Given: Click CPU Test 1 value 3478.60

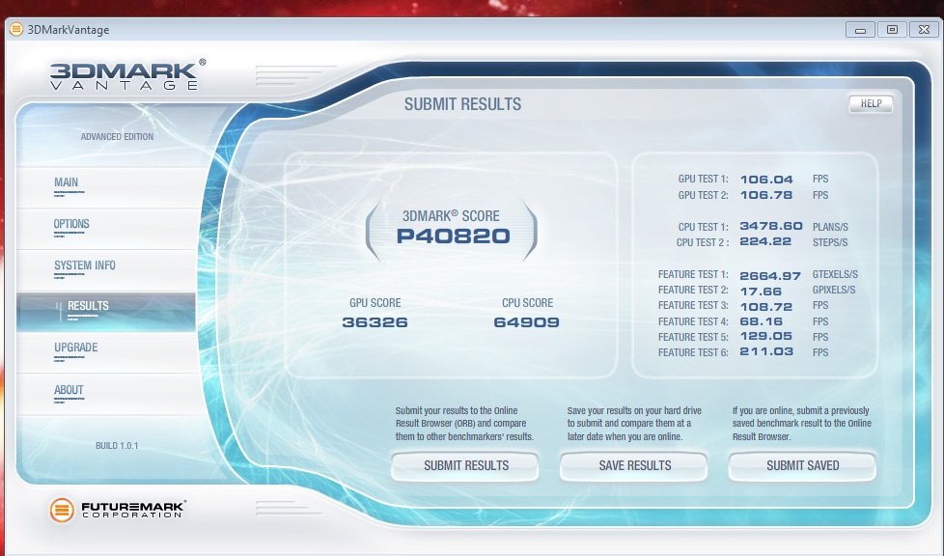Looking at the screenshot, I should pyautogui.click(x=771, y=226).
